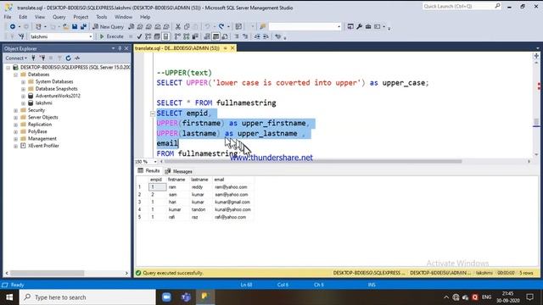This screenshot has height=305, width=543.
Task: Click the Open File folder icon
Action: (65, 26)
